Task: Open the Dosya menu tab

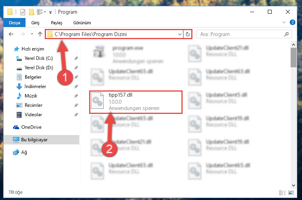Action: (15, 23)
